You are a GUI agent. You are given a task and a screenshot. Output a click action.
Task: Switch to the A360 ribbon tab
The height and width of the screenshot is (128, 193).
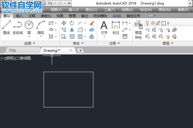pos(117,16)
